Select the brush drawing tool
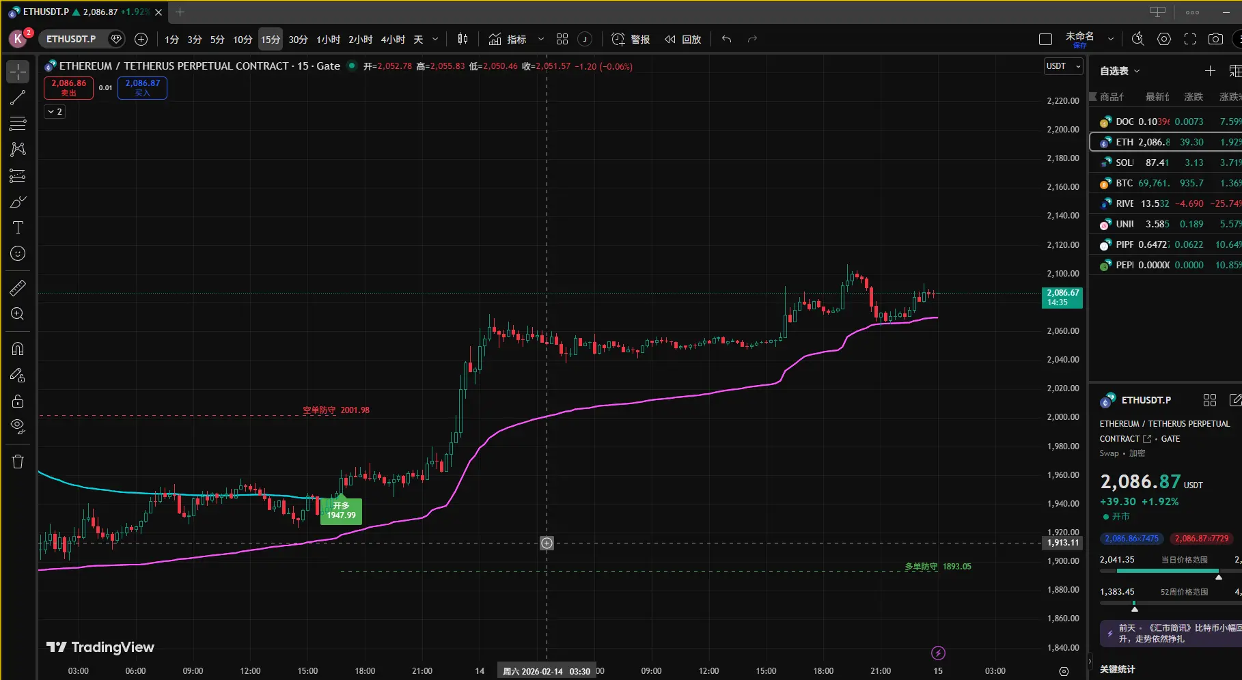The image size is (1242, 680). click(x=18, y=201)
